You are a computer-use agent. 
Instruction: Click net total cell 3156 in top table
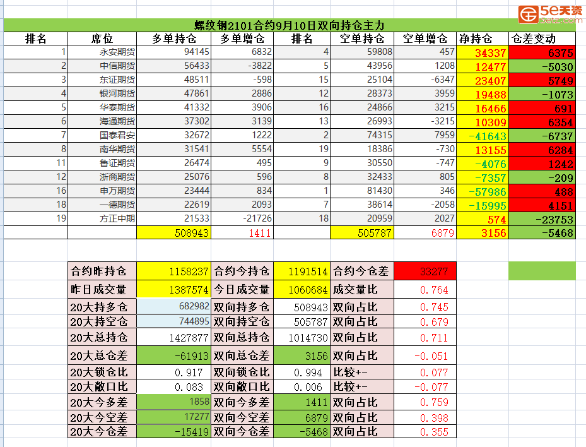coord(483,232)
